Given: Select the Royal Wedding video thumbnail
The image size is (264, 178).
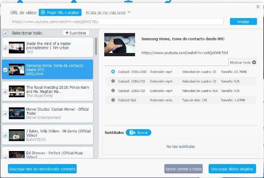Looking at the screenshot, I should 17,91.
